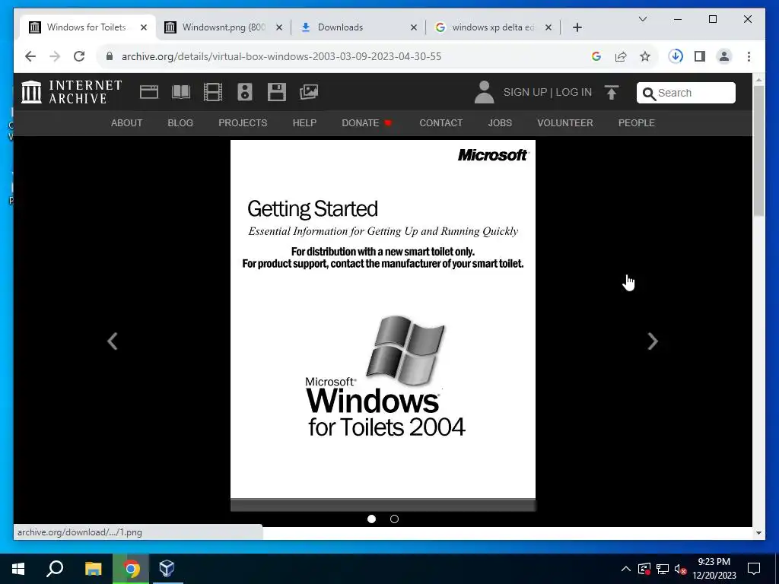Screen dimensions: 779x584
Task: Click the address bar URL
Action: (281, 56)
